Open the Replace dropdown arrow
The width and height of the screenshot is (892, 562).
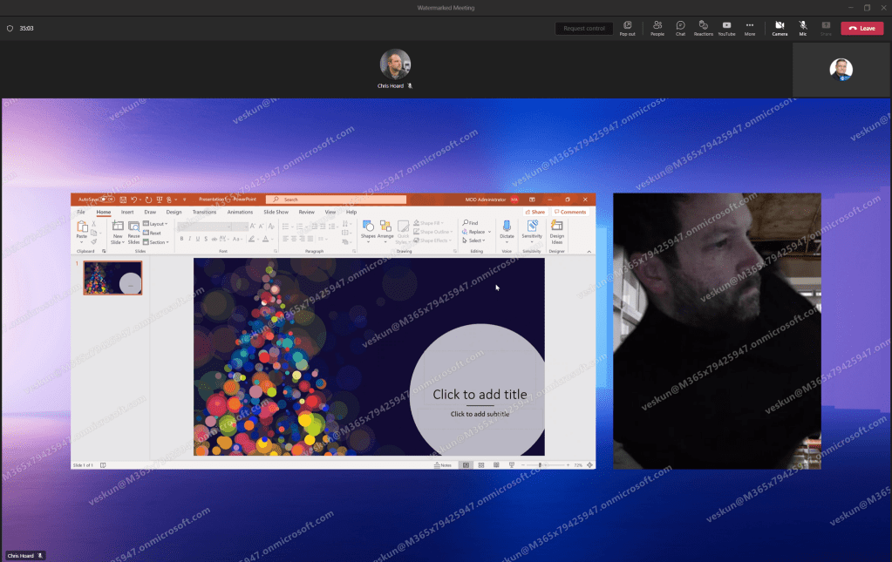(x=489, y=232)
